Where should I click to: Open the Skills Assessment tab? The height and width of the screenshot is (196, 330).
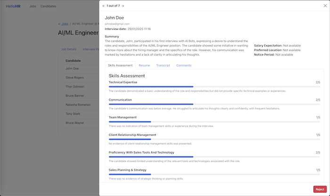(120, 65)
